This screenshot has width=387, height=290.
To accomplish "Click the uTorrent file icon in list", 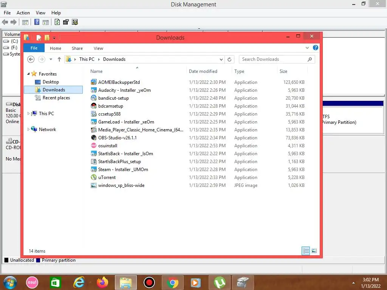I will pos(94,177).
